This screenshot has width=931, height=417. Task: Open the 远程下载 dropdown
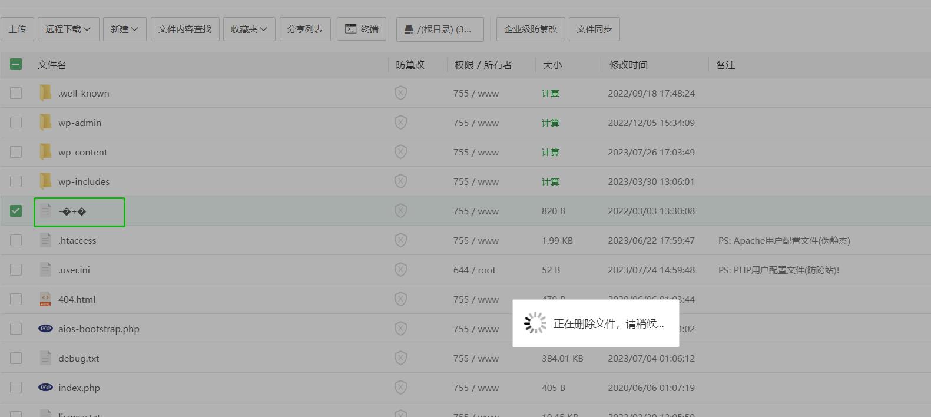coord(68,29)
